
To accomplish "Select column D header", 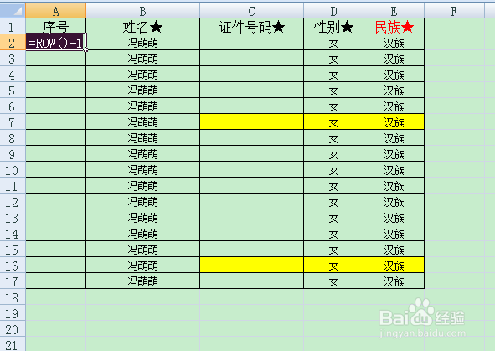I will pyautogui.click(x=333, y=11).
